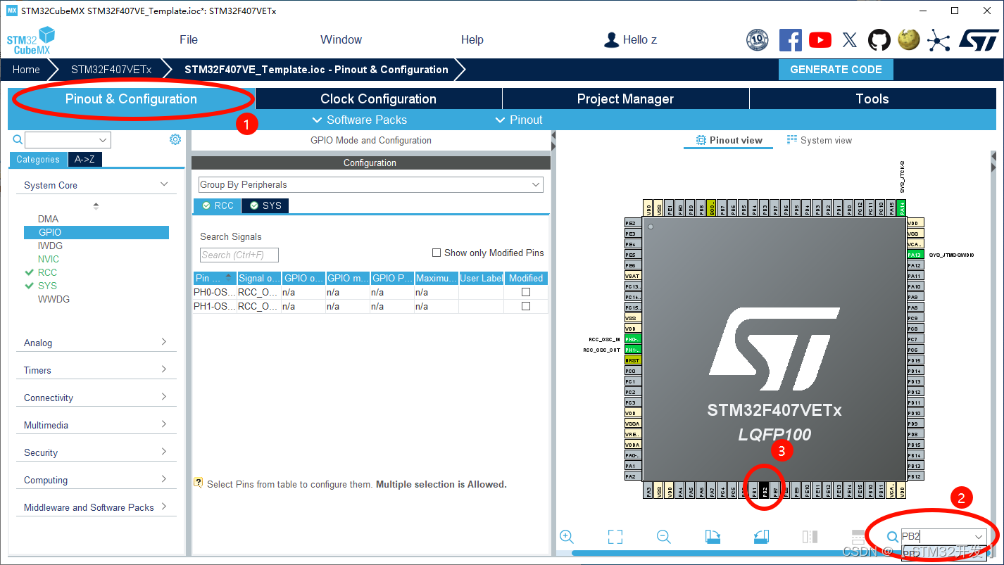Select NVIC in System Core
The width and height of the screenshot is (1004, 565).
[49, 259]
